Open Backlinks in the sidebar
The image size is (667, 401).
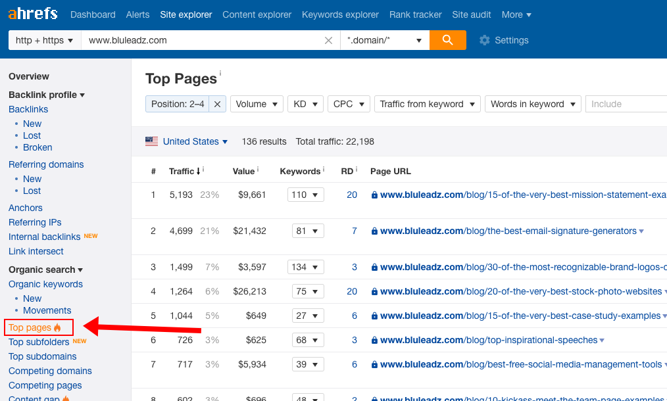(x=28, y=109)
